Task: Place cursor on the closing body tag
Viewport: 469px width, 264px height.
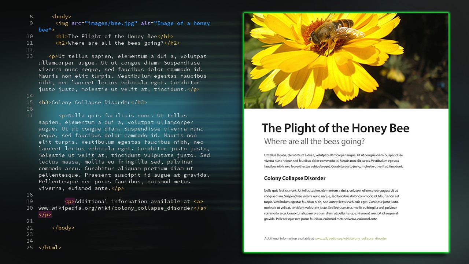Action: click(63, 228)
